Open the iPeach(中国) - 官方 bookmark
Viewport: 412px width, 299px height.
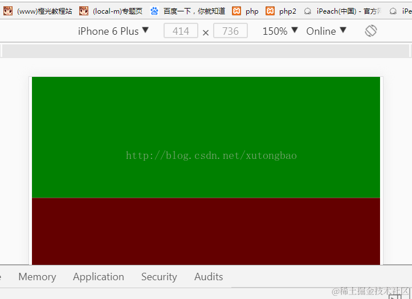point(342,11)
